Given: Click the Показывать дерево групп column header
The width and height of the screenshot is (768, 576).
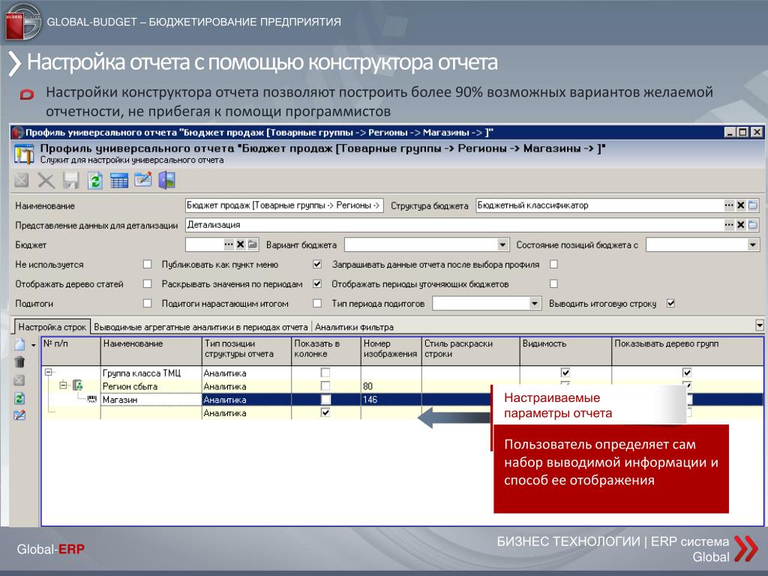Looking at the screenshot, I should (687, 351).
